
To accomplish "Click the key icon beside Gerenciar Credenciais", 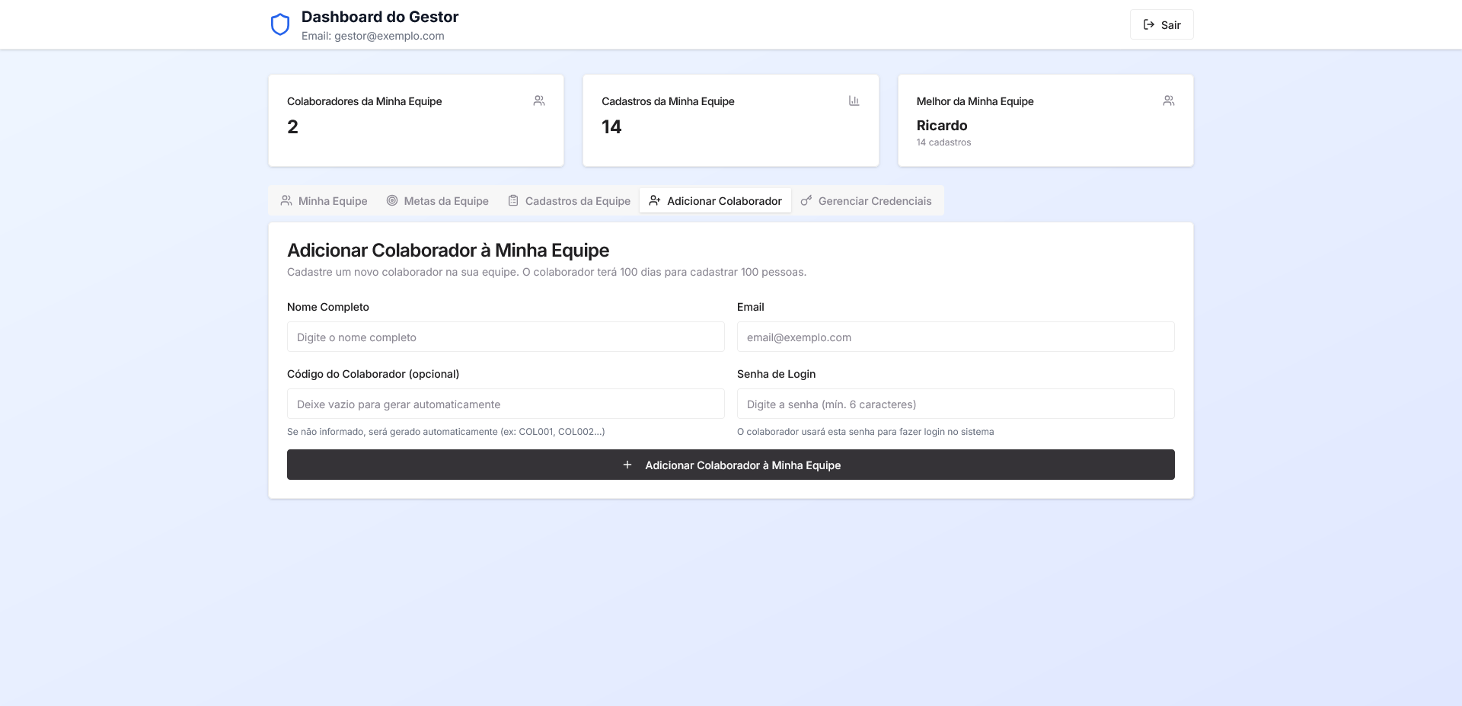I will point(806,200).
